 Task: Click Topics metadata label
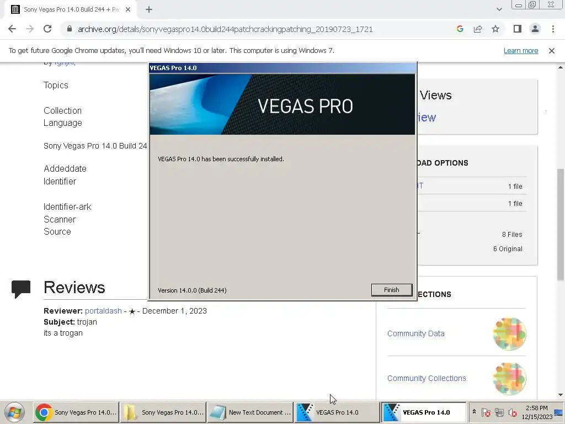tap(56, 85)
